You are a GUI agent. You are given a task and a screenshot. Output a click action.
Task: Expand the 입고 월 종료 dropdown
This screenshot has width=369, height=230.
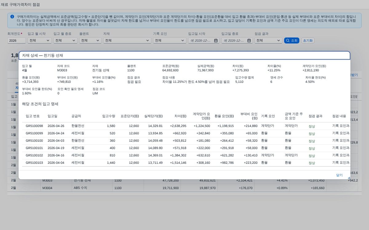65,40
